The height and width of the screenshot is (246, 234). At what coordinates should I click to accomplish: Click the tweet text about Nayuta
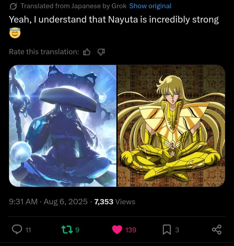[114, 20]
